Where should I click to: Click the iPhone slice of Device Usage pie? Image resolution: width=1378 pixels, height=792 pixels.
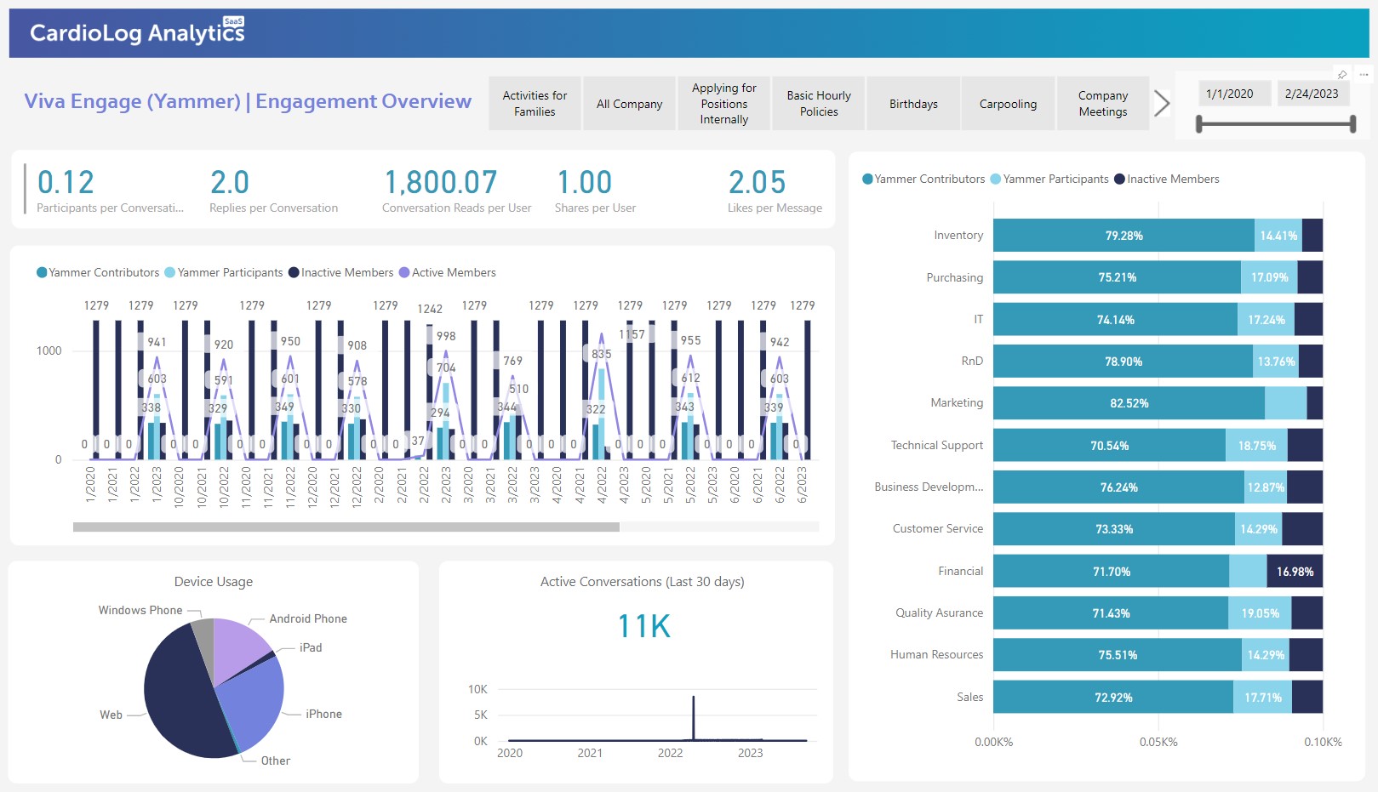[254, 704]
